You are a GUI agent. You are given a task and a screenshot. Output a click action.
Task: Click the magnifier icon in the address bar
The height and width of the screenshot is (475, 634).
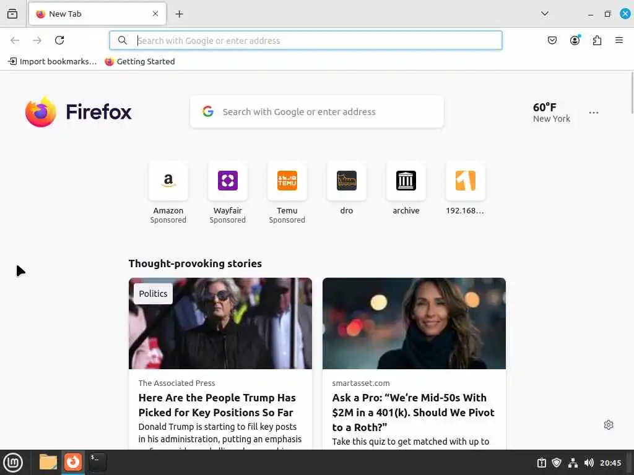[122, 40]
